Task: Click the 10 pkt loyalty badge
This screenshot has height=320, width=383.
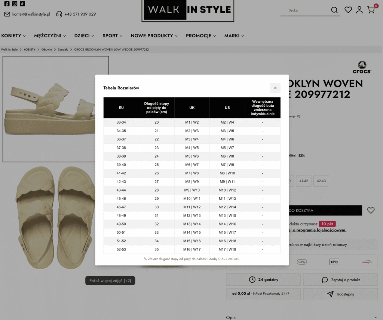Action: 327,224
